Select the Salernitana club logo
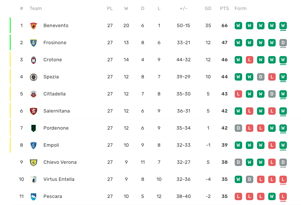The width and height of the screenshot is (301, 205). [34, 111]
